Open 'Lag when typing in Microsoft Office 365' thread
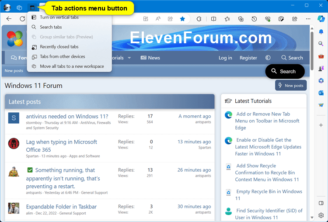 (x=61, y=146)
